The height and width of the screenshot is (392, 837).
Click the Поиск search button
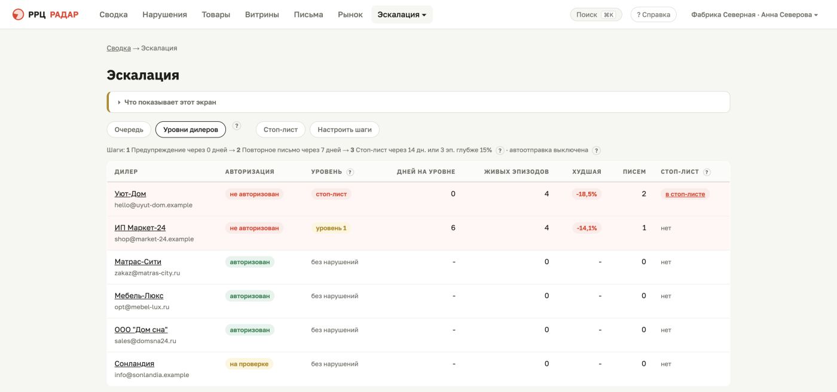tap(596, 14)
